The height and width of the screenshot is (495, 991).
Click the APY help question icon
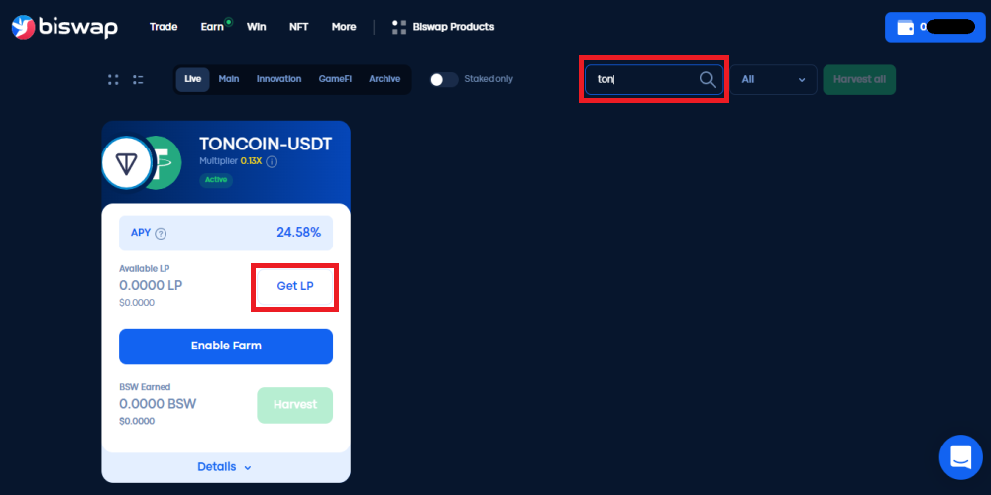[x=161, y=233]
